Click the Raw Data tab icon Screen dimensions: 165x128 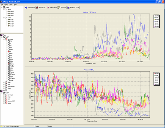click(37, 8)
